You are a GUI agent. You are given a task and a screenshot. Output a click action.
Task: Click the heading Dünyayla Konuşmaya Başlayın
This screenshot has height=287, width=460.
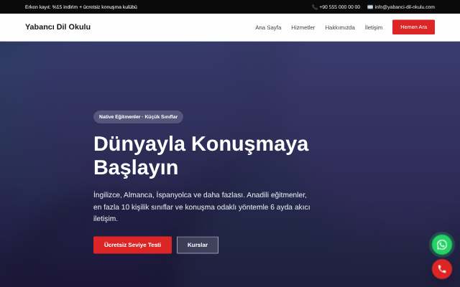(201, 156)
